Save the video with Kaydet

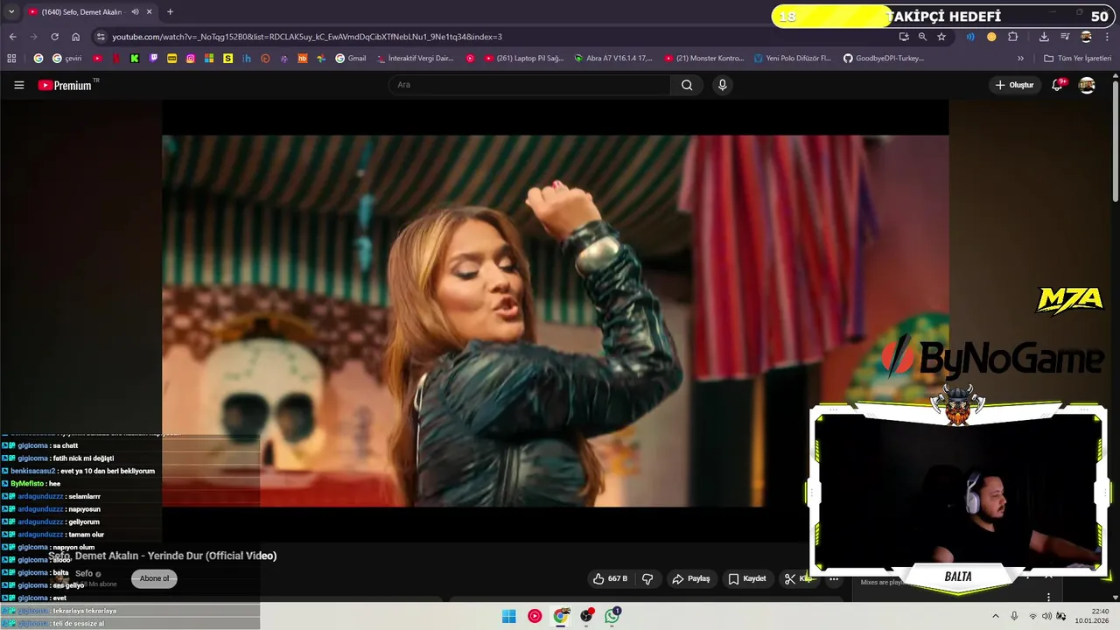(747, 578)
